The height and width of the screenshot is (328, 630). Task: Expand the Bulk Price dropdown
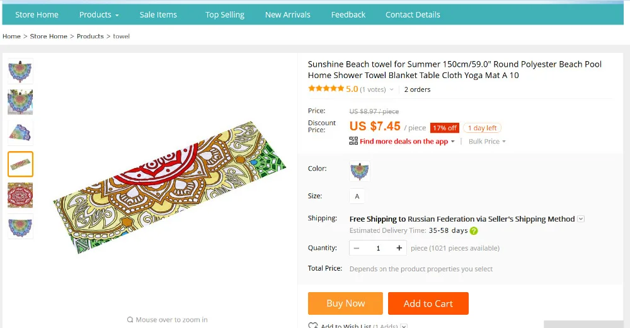487,142
